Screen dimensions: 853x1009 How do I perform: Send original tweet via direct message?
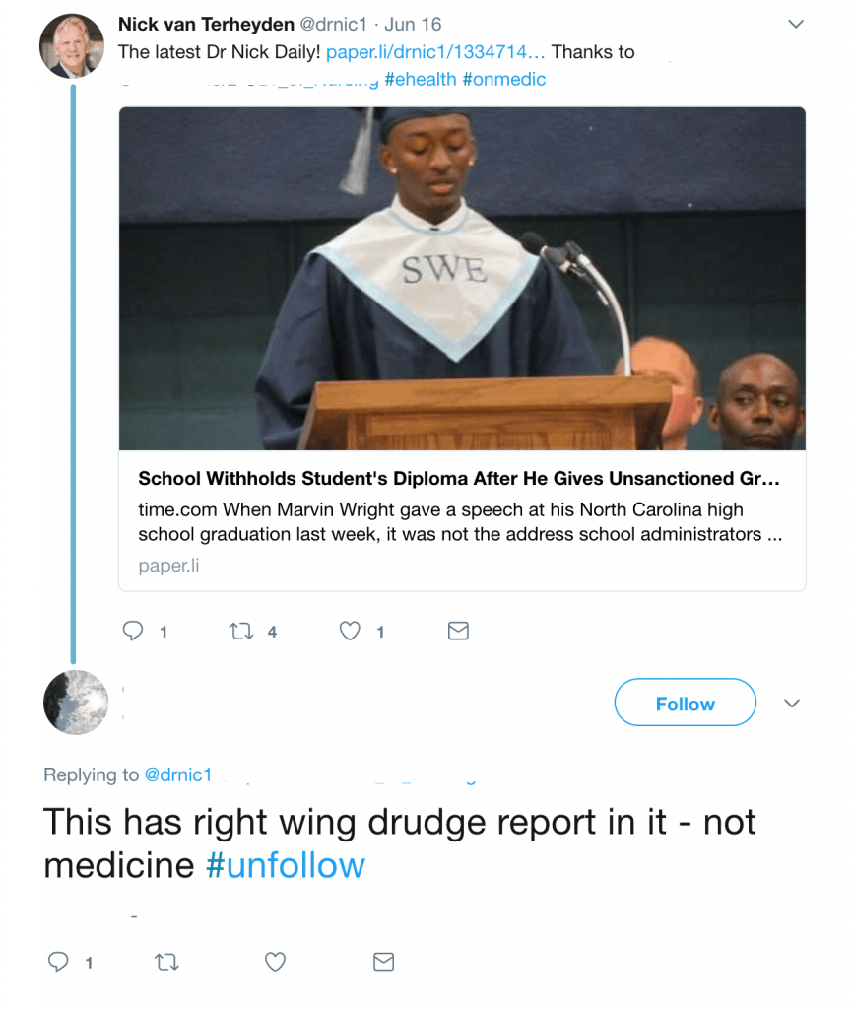click(x=458, y=631)
